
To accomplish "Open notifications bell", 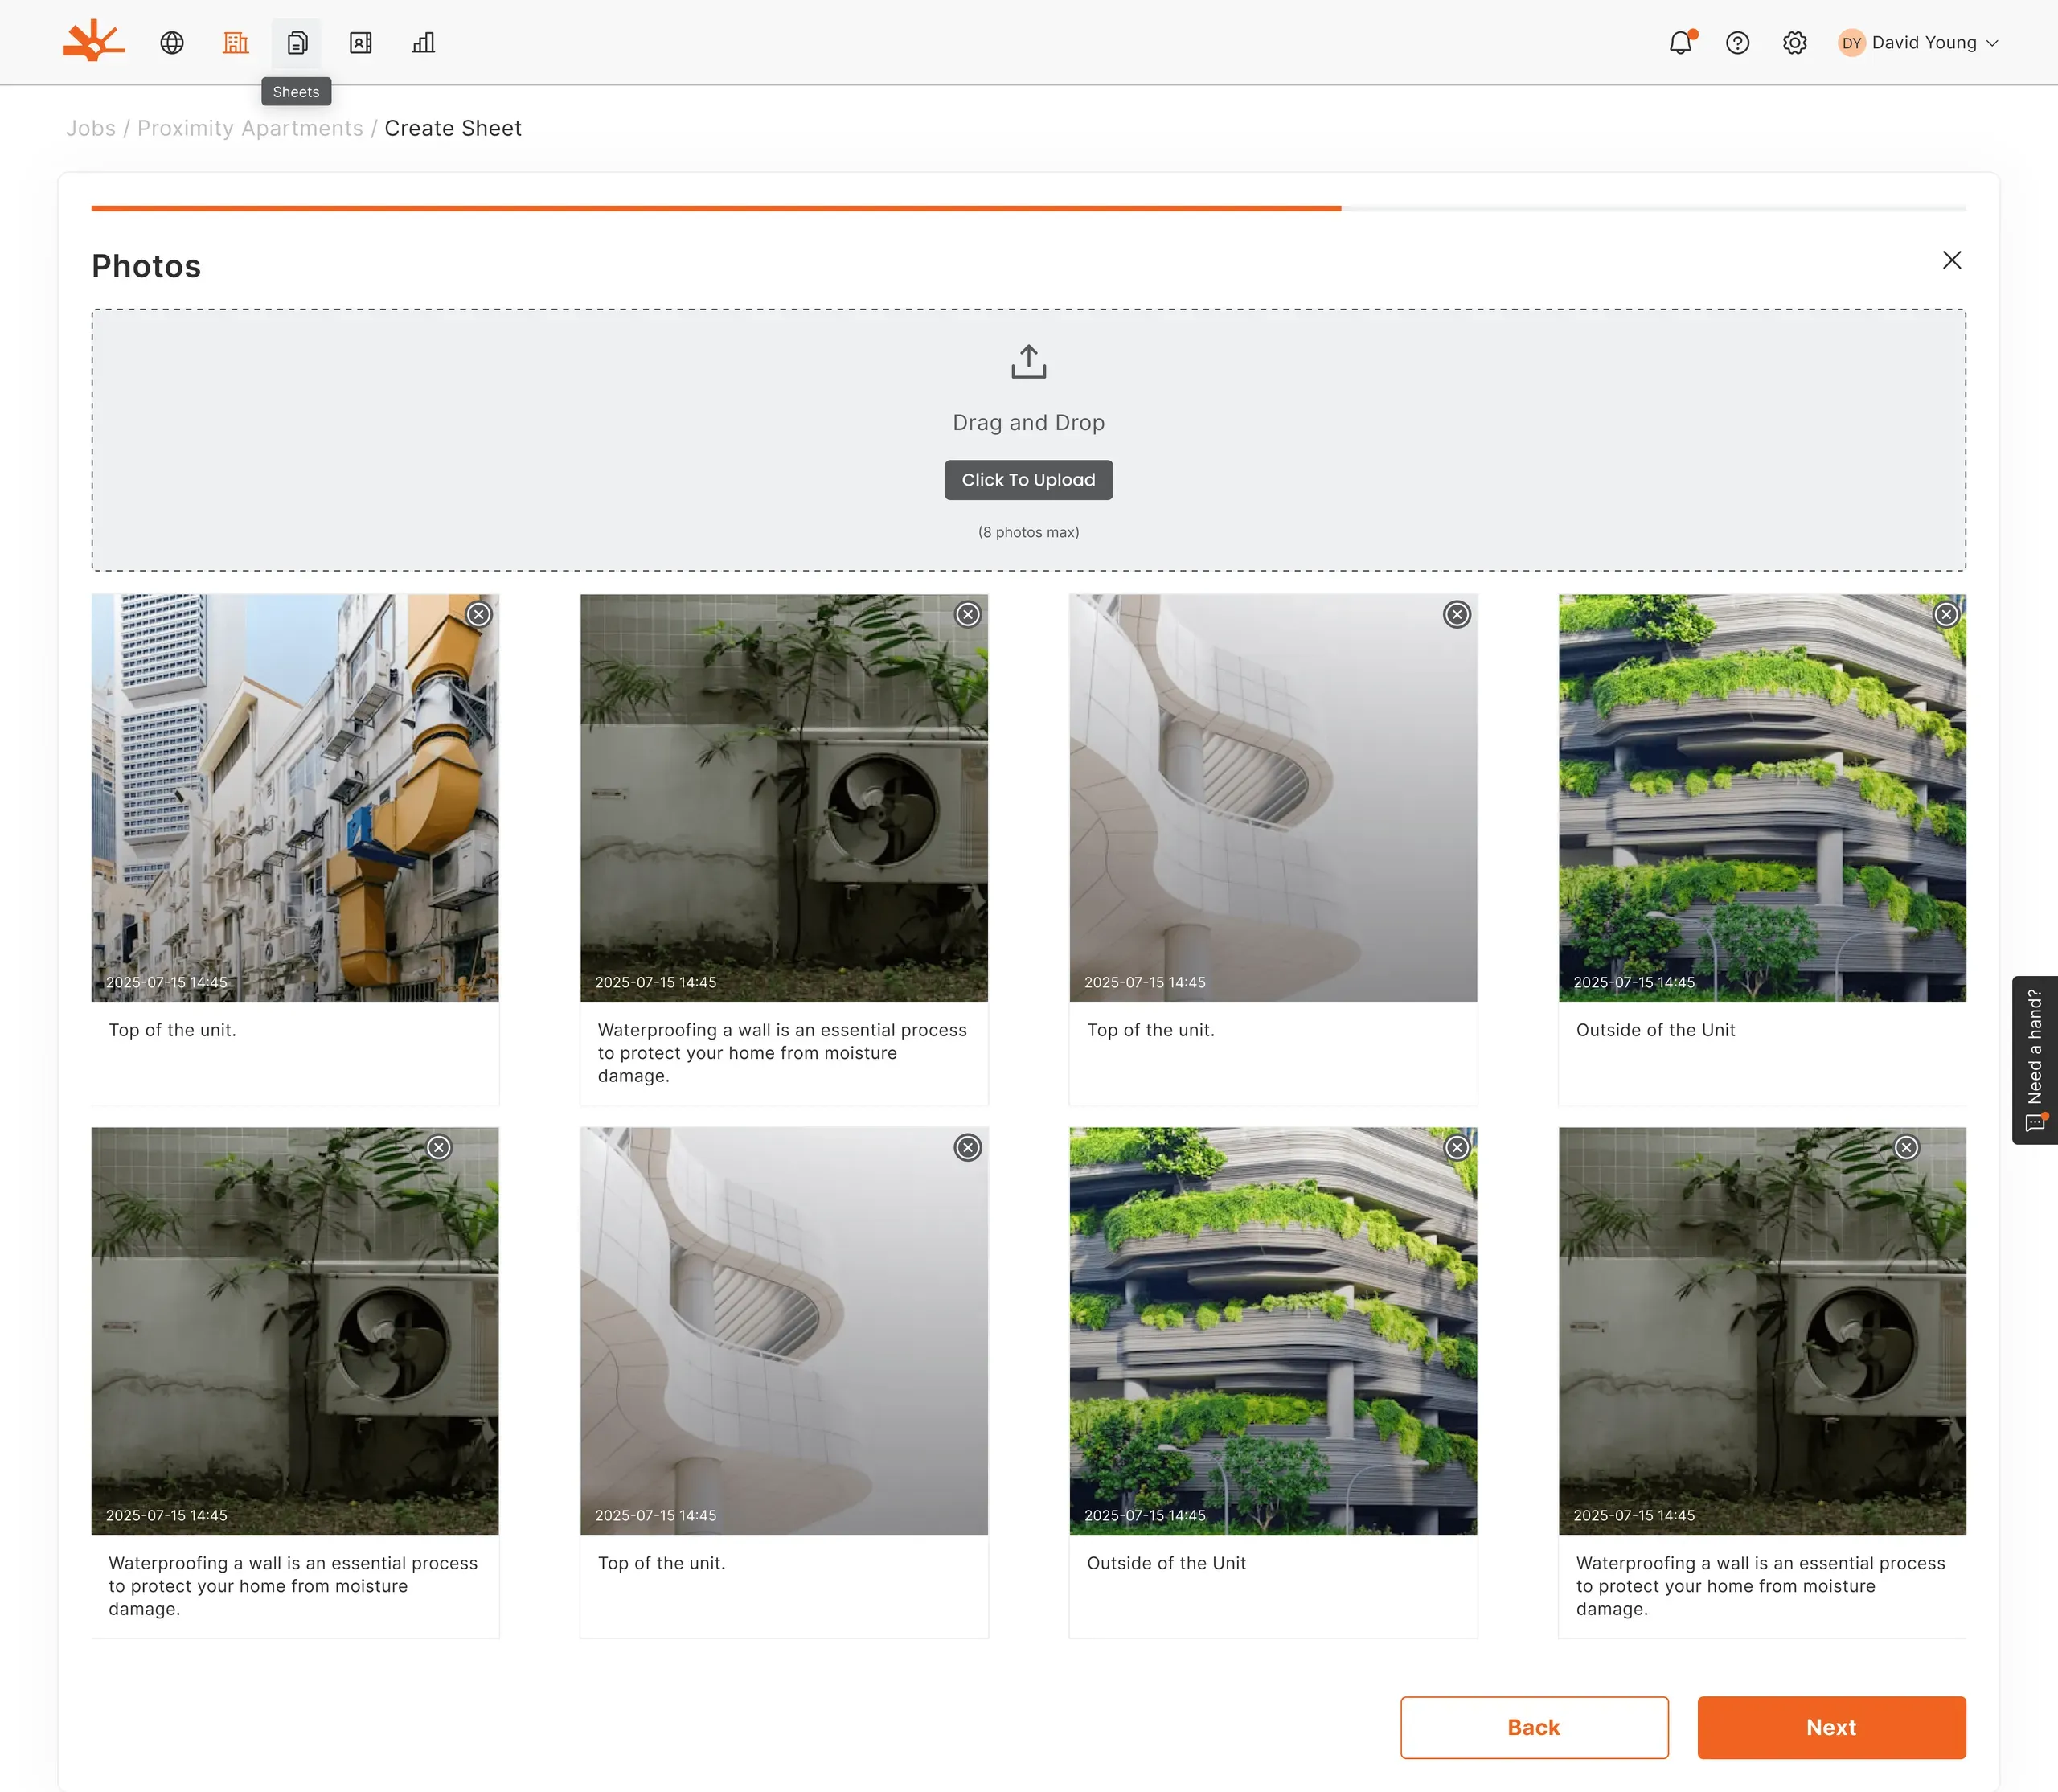I will click(x=1681, y=43).
